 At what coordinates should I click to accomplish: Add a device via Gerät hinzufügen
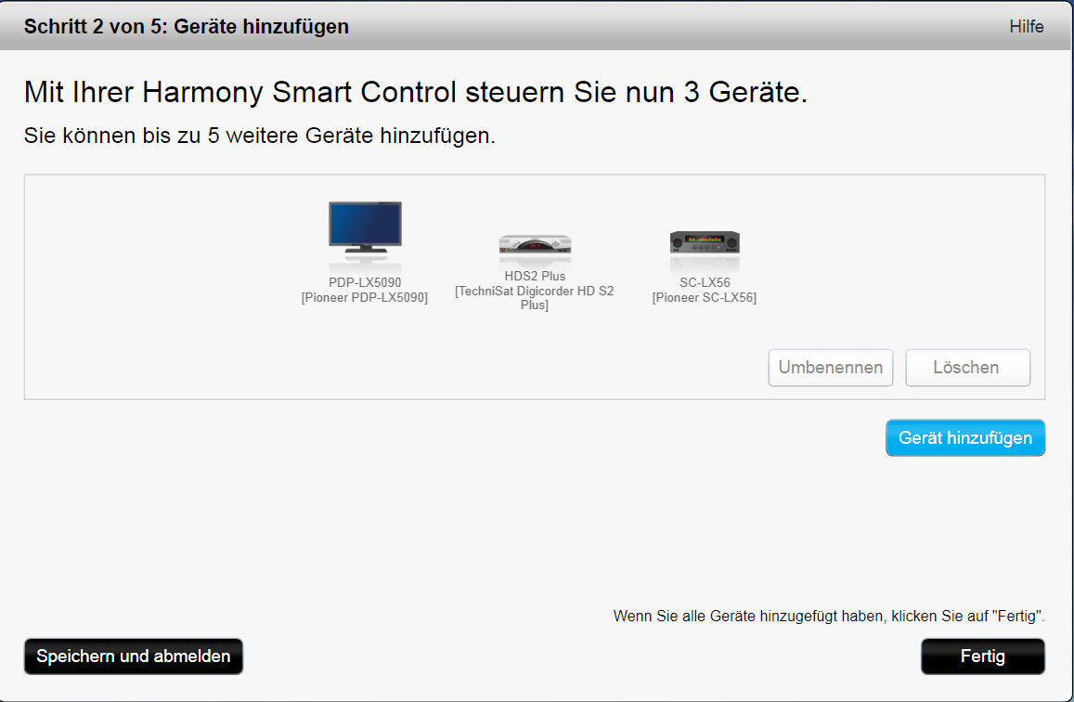coord(965,437)
